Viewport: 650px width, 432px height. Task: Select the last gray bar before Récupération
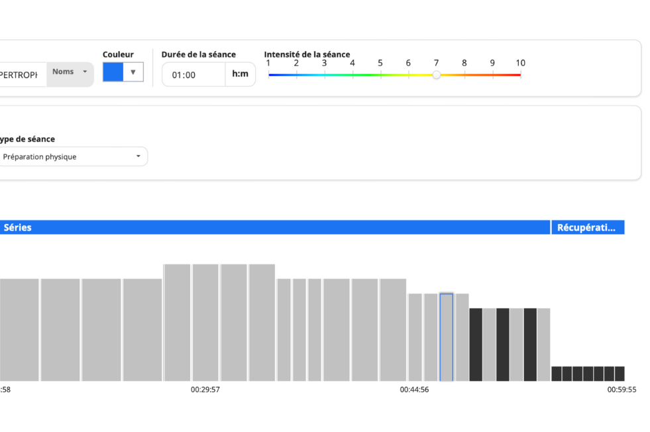click(543, 345)
